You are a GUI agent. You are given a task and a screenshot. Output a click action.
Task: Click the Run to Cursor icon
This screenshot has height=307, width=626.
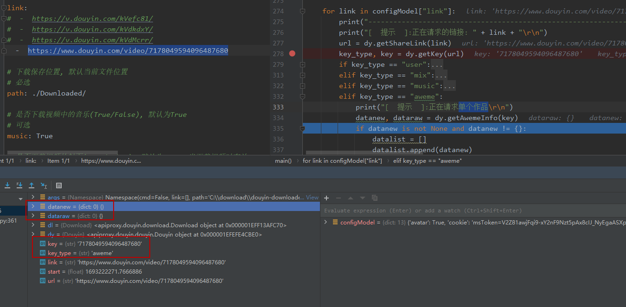[x=44, y=185]
